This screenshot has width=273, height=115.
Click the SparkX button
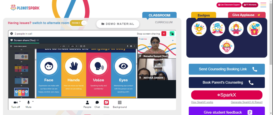[227, 95]
